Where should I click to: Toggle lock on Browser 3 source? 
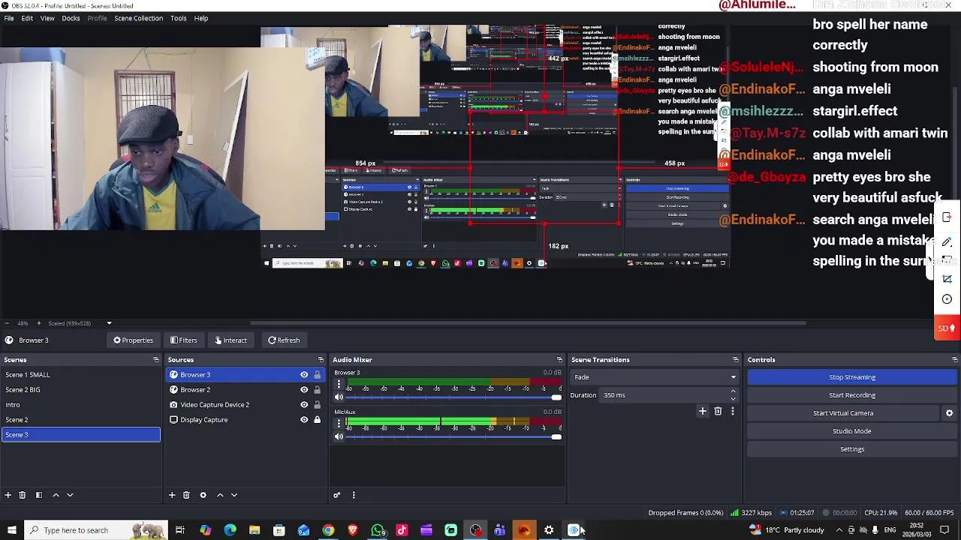point(317,375)
